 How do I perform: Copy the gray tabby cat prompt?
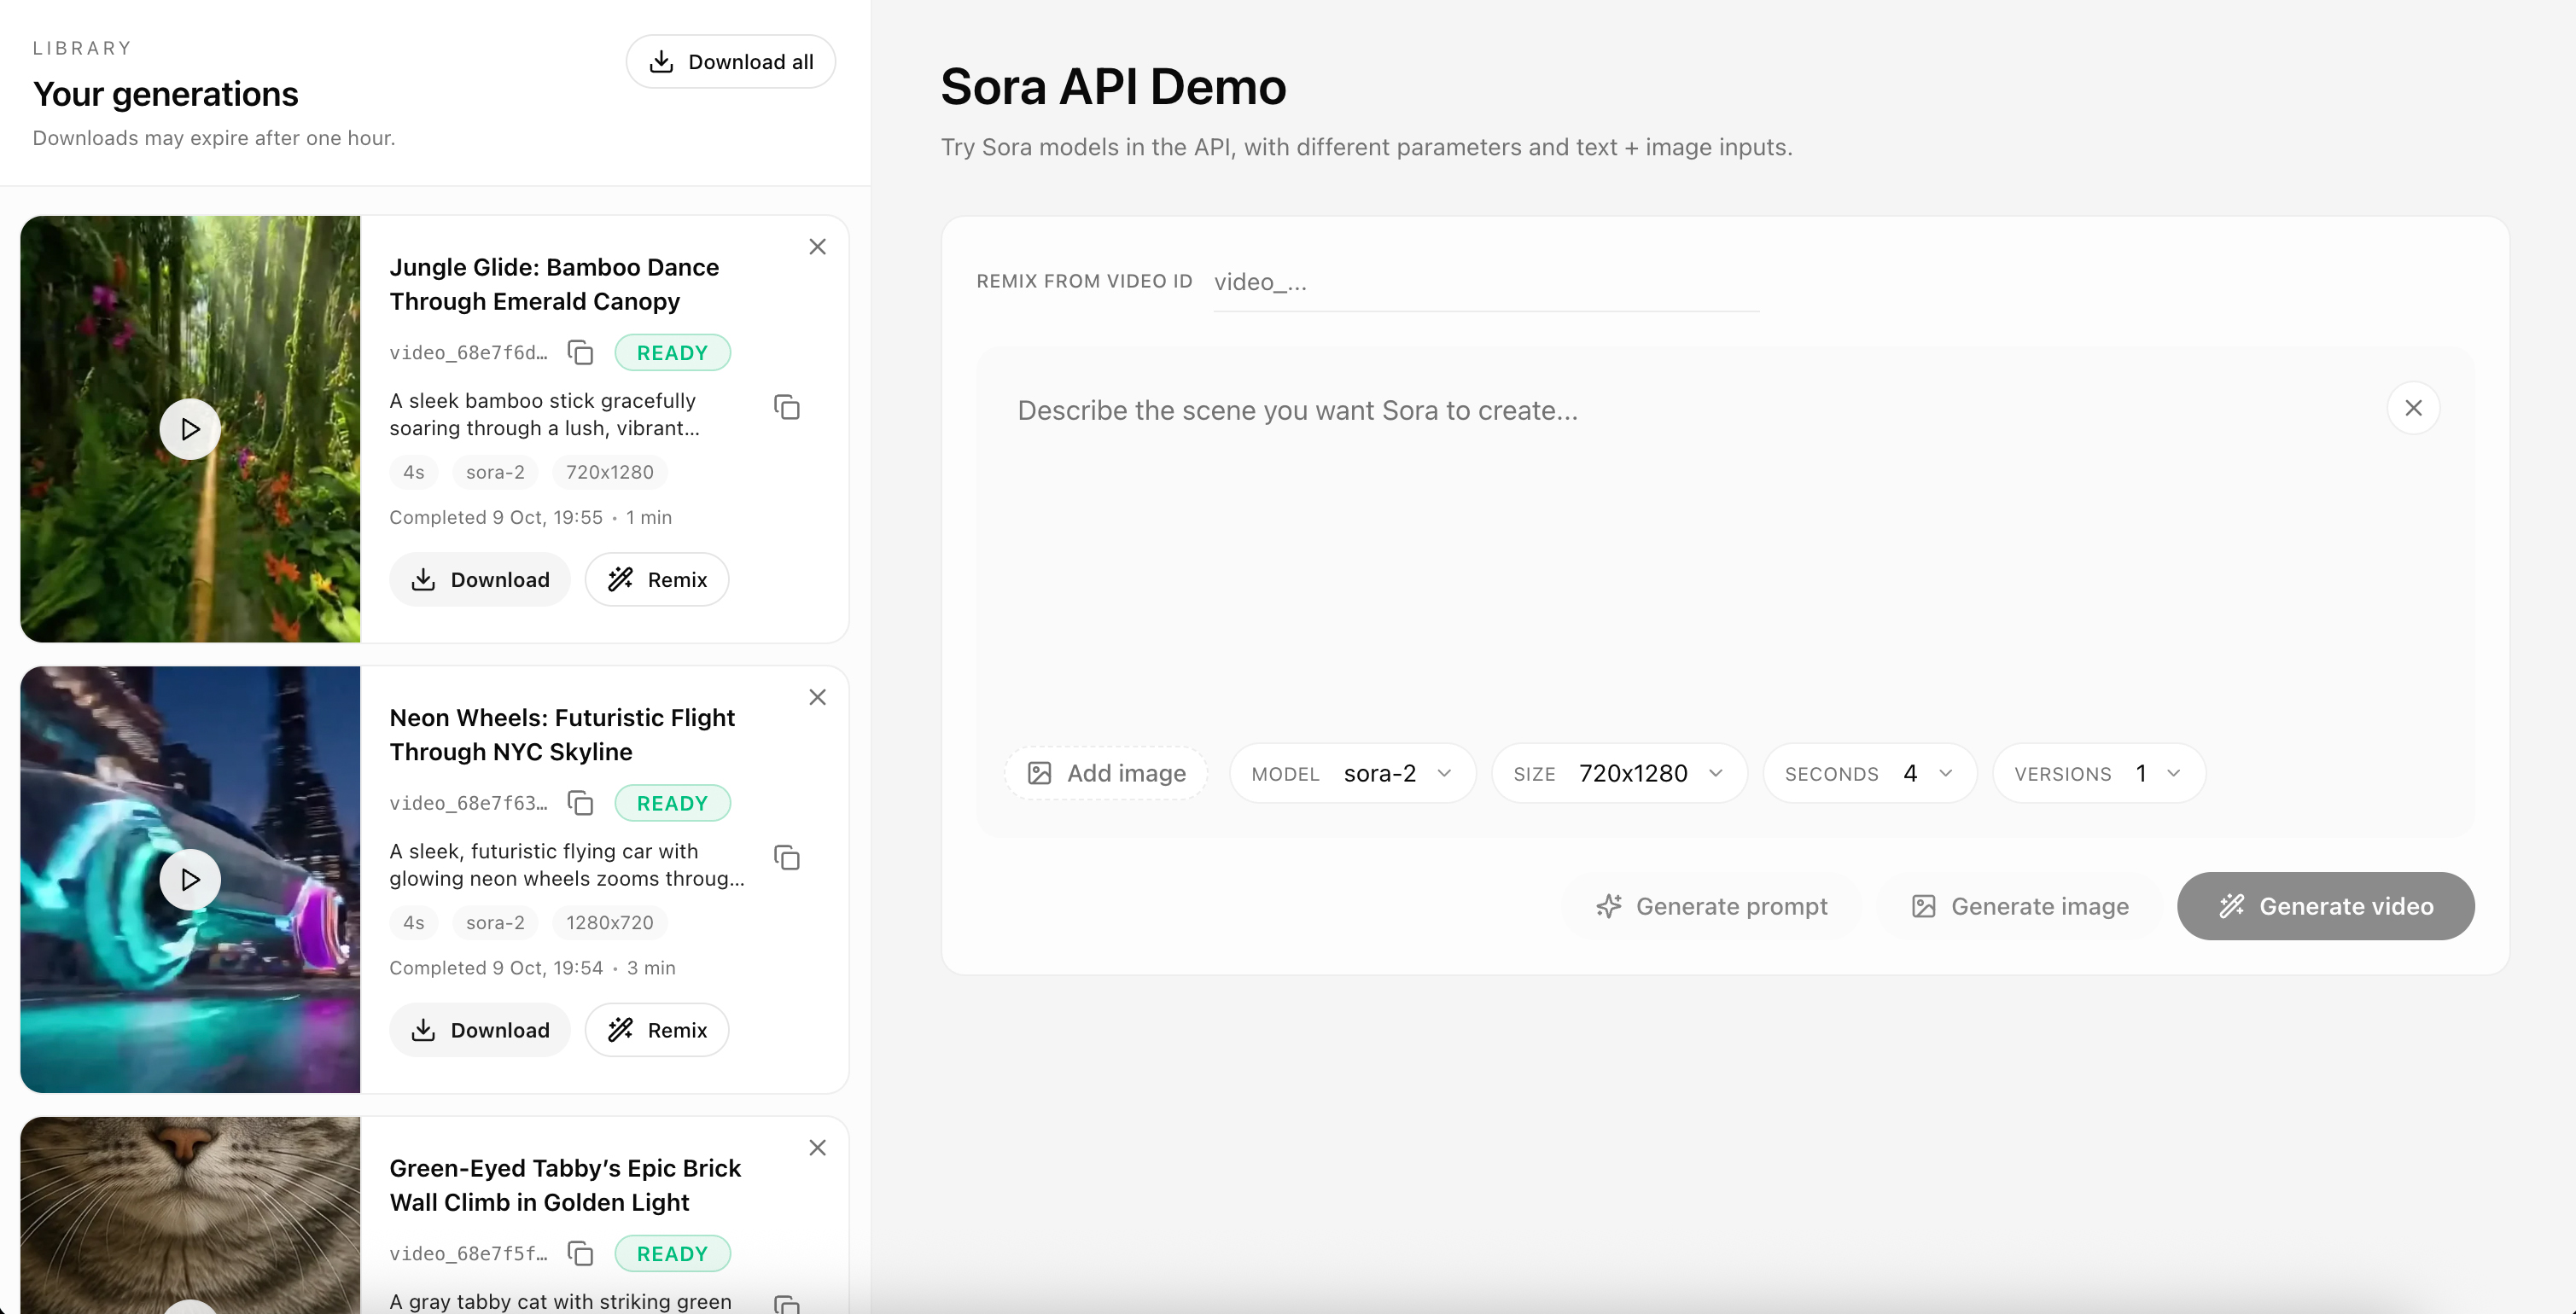click(x=788, y=1305)
